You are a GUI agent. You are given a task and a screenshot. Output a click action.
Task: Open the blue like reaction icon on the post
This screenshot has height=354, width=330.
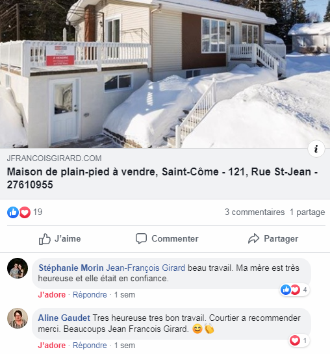(x=13, y=212)
